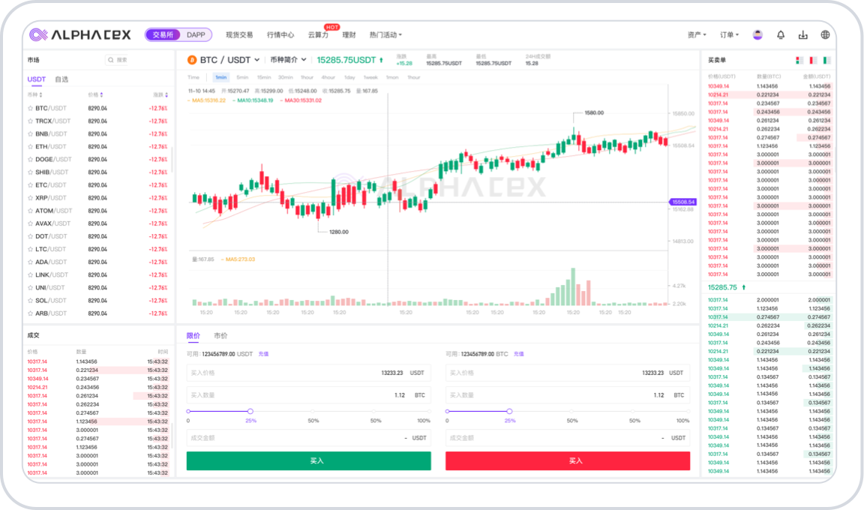Click the 充值 deposit link
This screenshot has width=864, height=510.
[262, 353]
